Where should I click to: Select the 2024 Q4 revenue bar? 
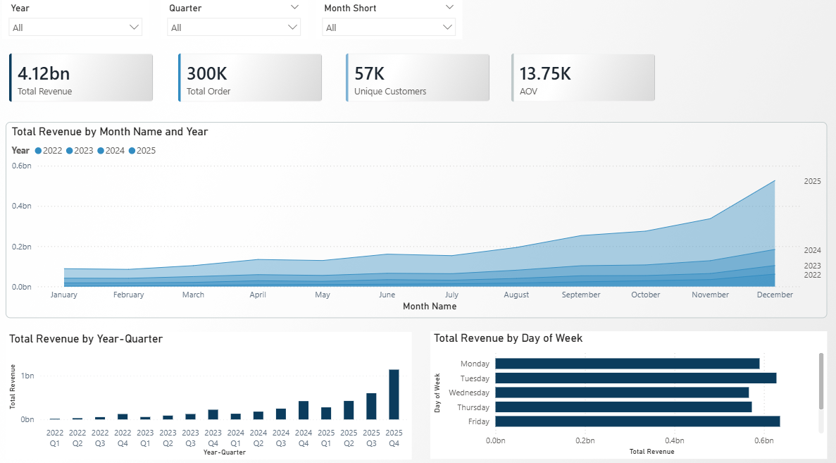pyautogui.click(x=304, y=410)
